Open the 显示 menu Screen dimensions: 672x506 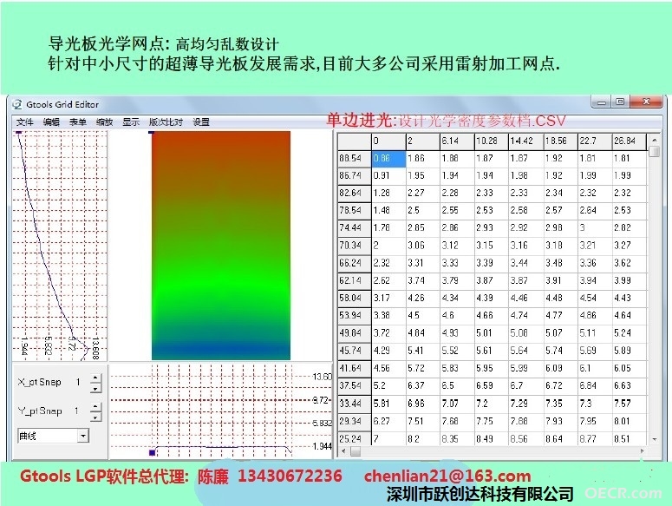tap(131, 122)
